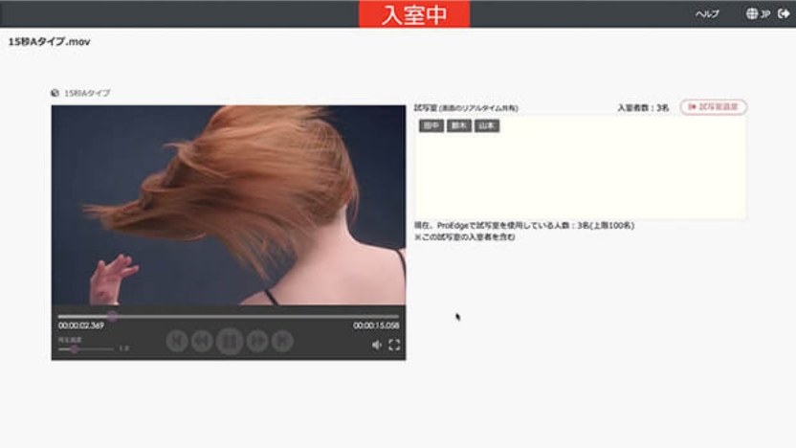
Task: Open the JP language selector
Action: click(759, 14)
